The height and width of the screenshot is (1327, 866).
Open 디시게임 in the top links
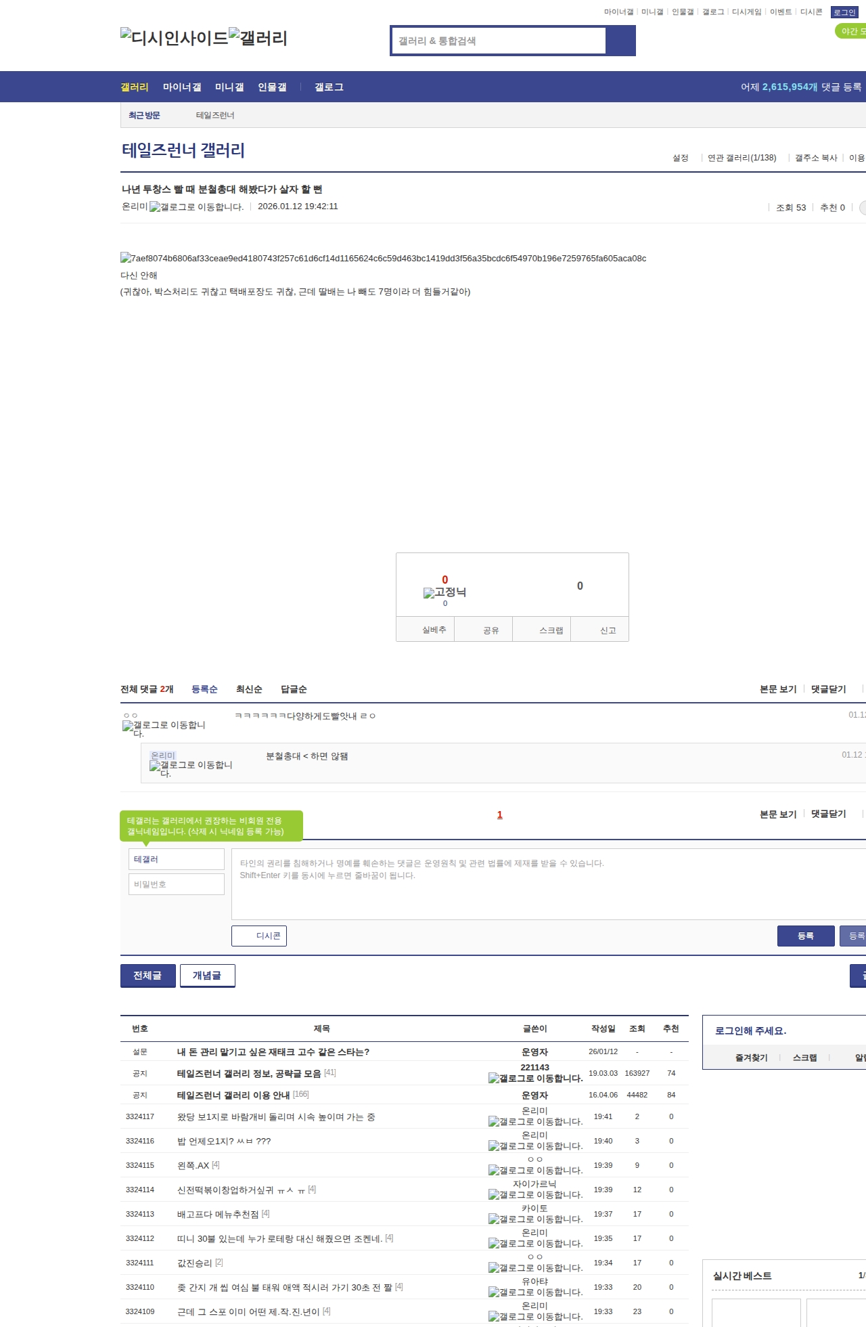[746, 12]
